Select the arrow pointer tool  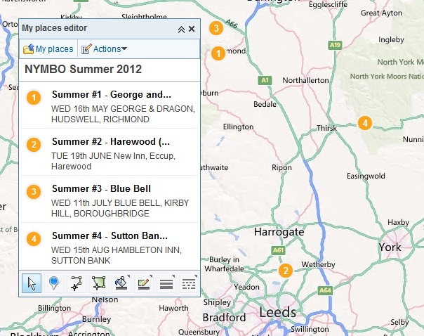pos(32,283)
